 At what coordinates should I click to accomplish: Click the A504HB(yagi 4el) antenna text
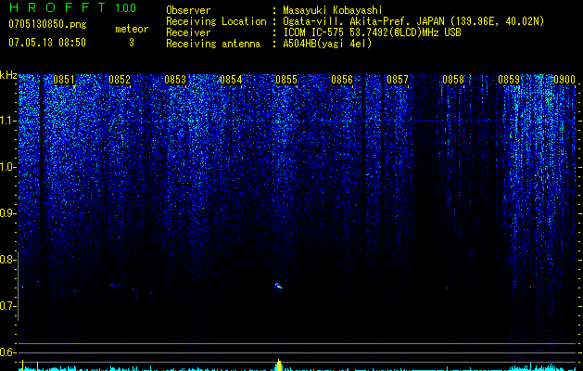pyautogui.click(x=327, y=44)
